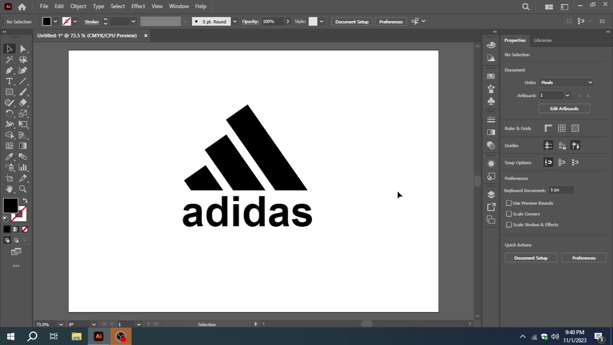Select the Direct Selection tool
Image resolution: width=613 pixels, height=345 pixels.
click(23, 49)
